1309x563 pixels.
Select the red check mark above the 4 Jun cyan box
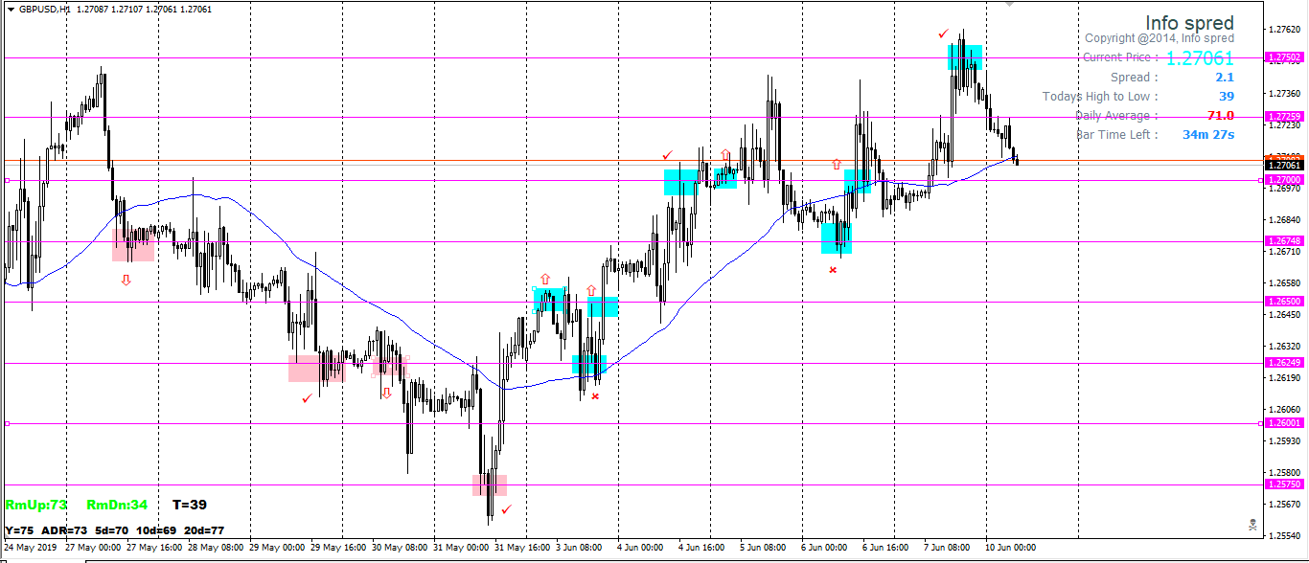(667, 154)
